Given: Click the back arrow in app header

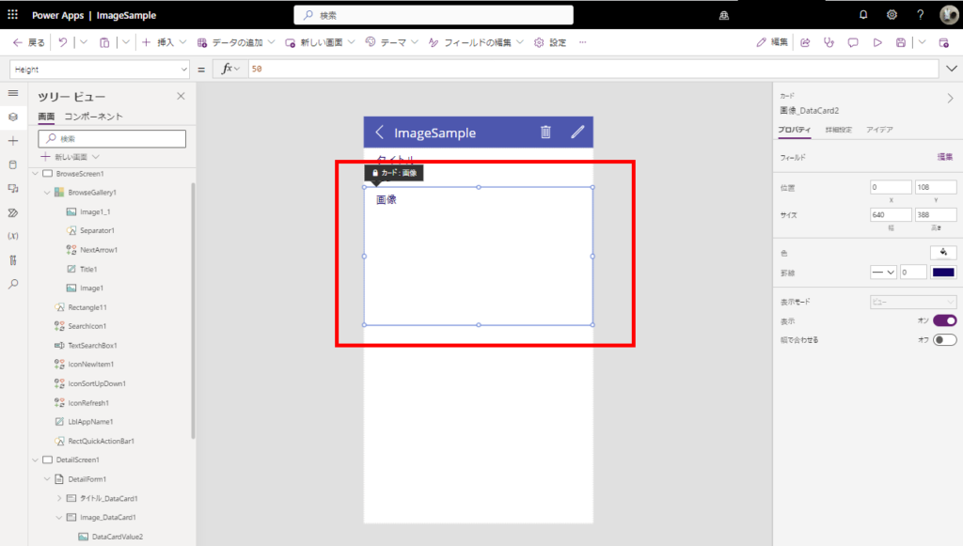Looking at the screenshot, I should (x=380, y=132).
